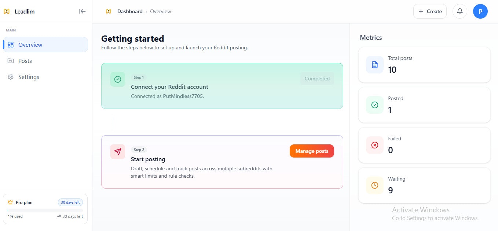
Task: Open the notifications bell
Action: [460, 11]
